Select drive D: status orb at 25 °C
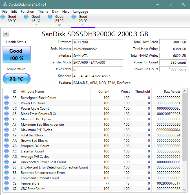This screenshot has width=190, height=195. (50, 17)
